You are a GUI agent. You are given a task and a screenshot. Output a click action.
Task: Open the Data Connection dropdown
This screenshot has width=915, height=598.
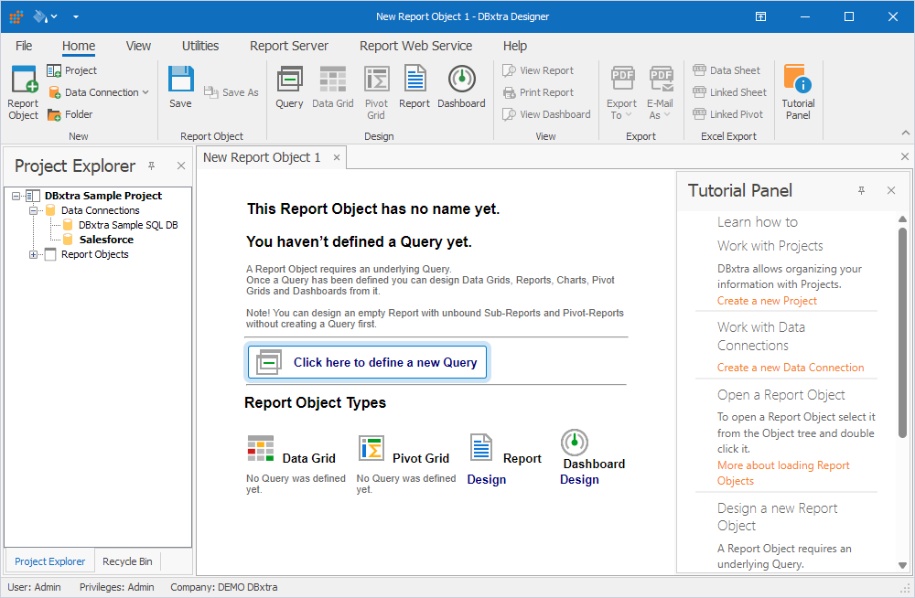coord(146,91)
